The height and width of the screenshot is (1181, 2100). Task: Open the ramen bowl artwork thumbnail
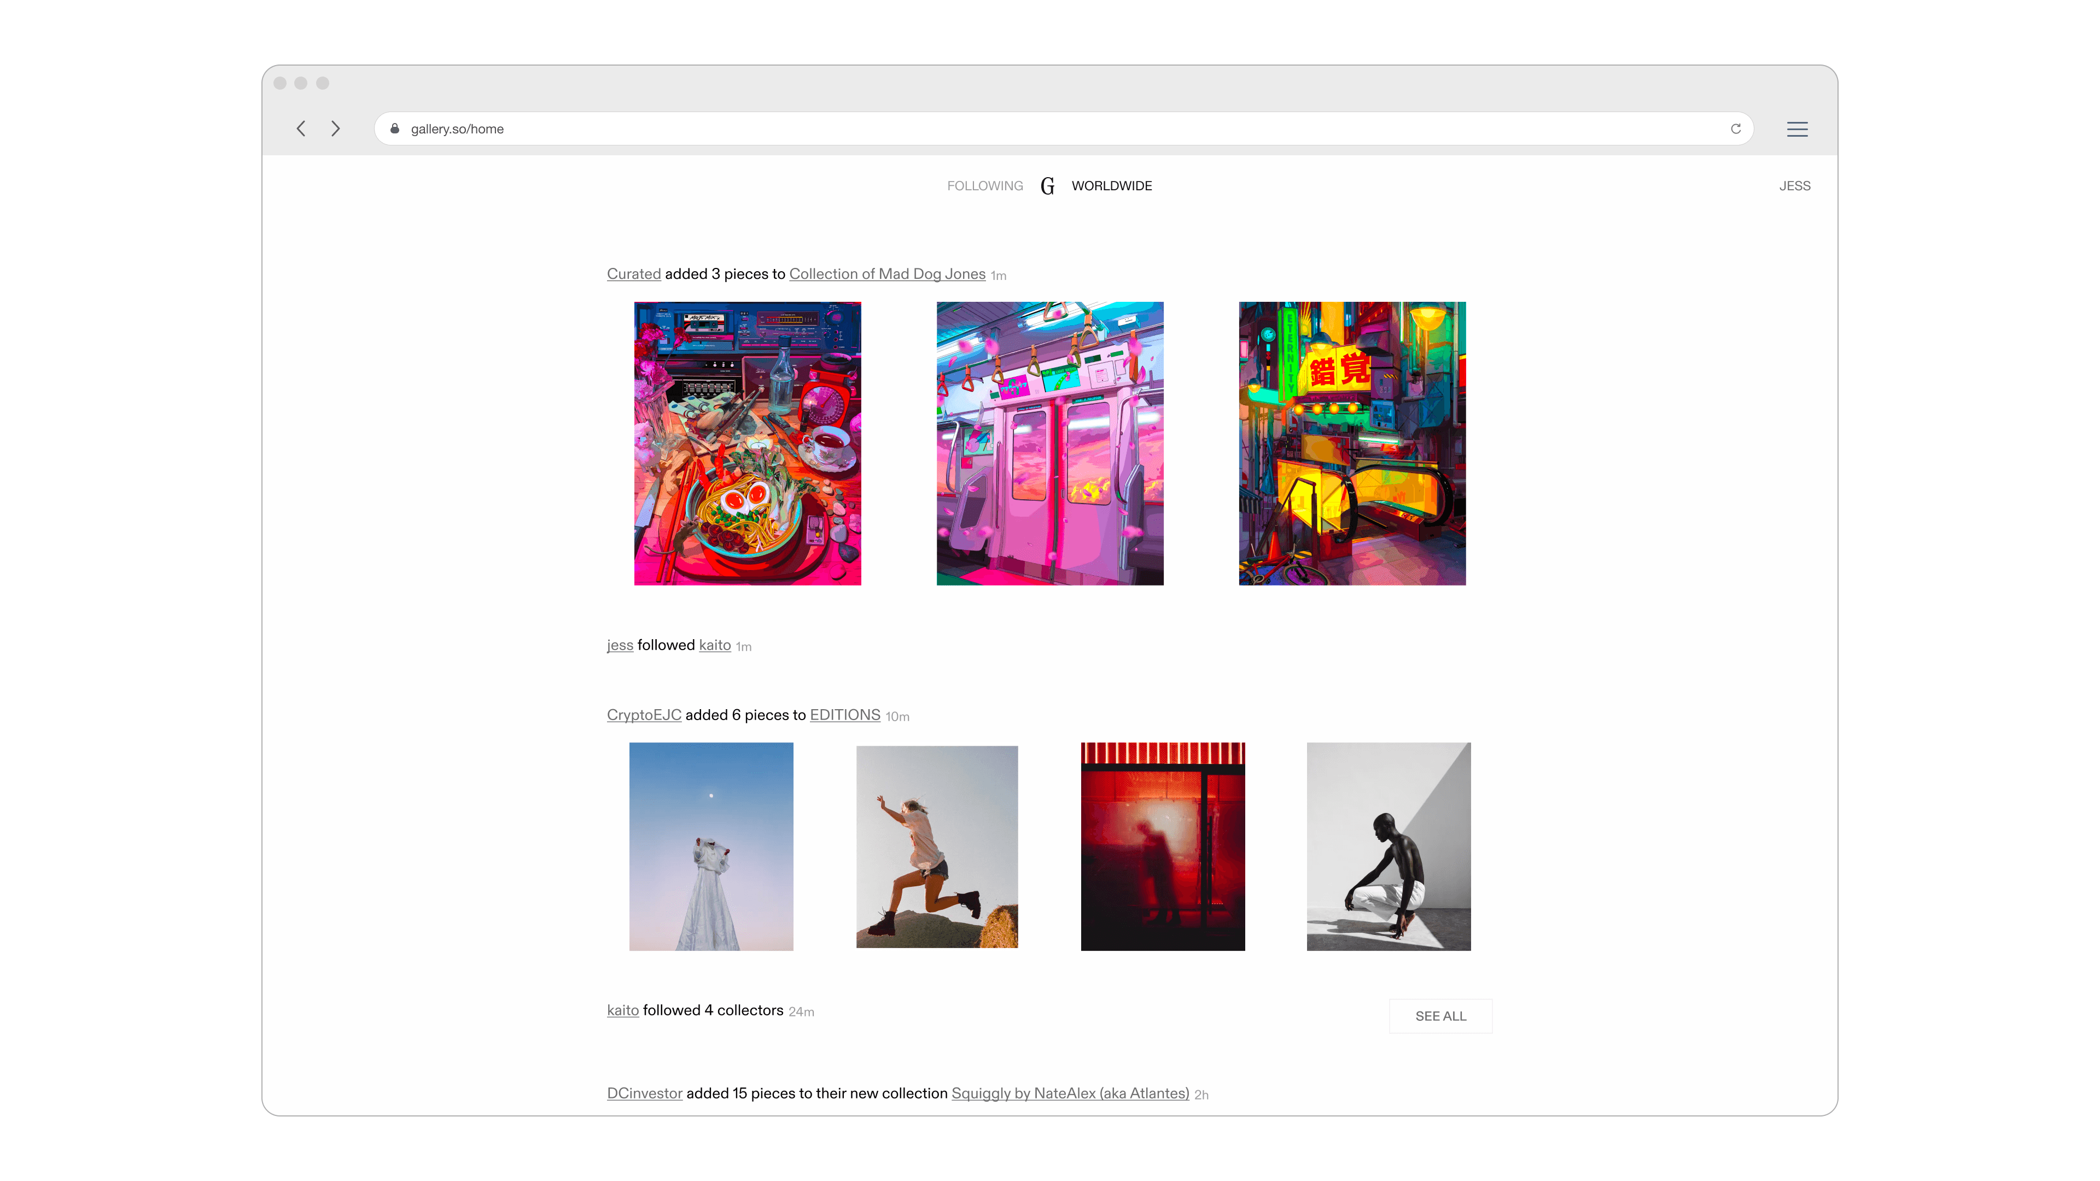click(748, 443)
